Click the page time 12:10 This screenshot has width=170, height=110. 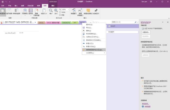[x=21, y=33]
